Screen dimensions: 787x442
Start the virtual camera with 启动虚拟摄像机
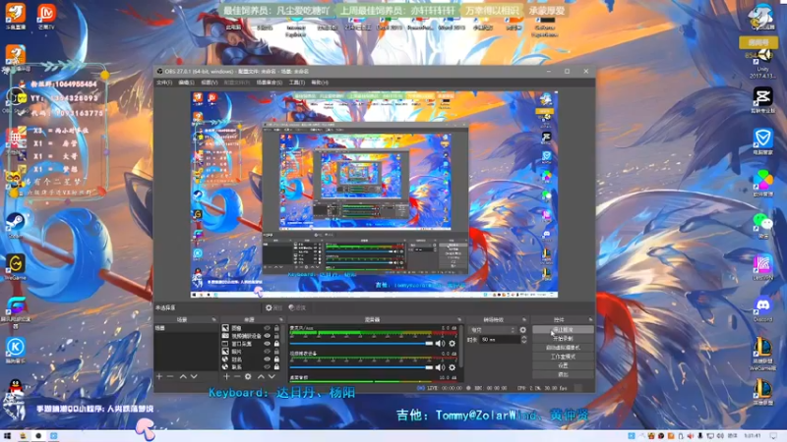[563, 348]
